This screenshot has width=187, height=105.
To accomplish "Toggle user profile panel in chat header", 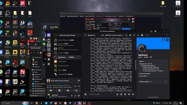I will tap(142, 35).
